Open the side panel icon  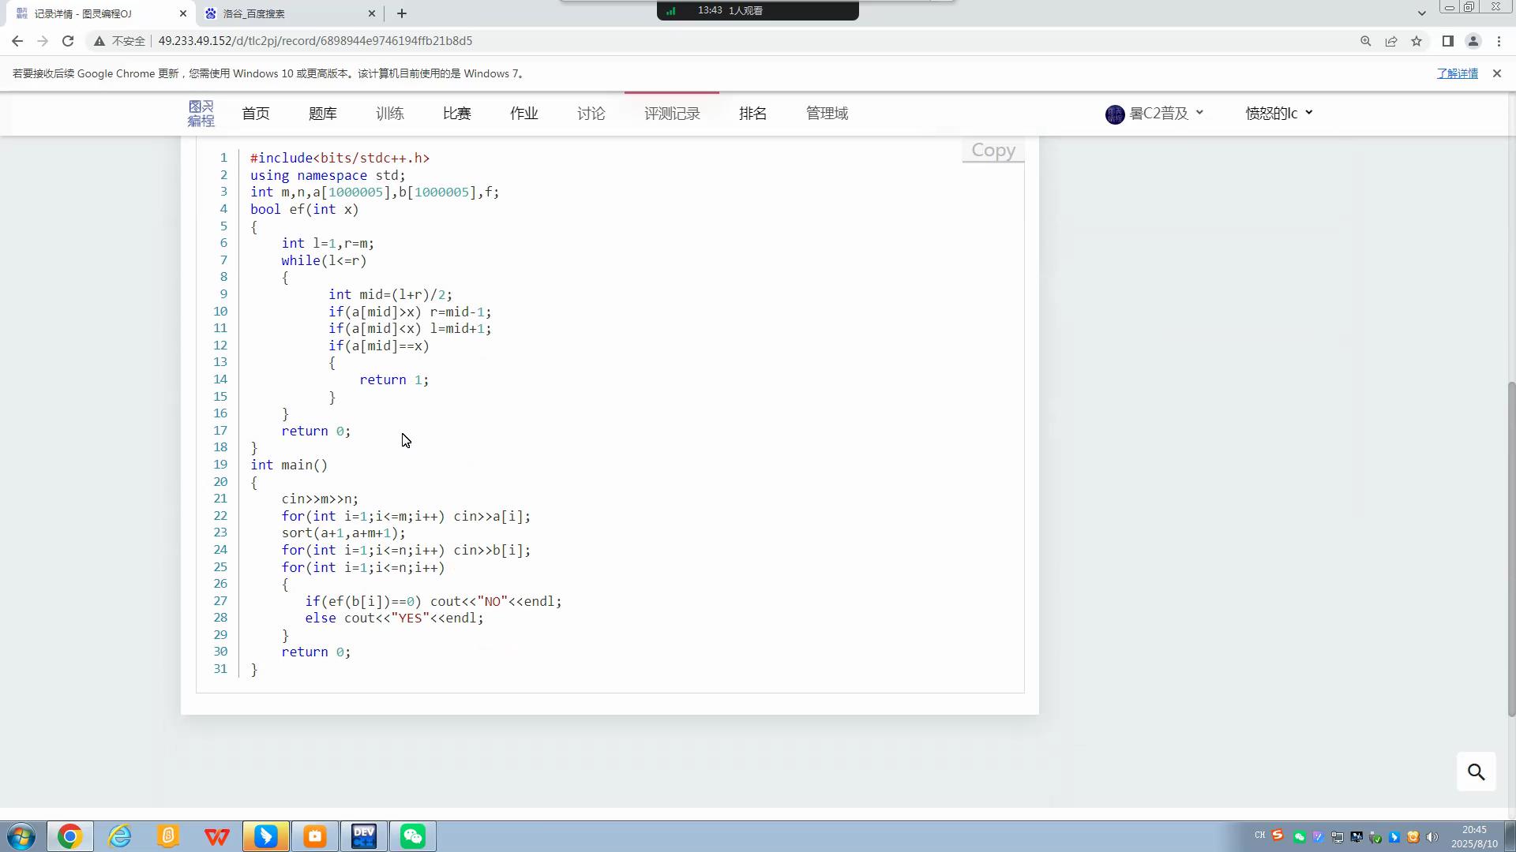(x=1447, y=41)
